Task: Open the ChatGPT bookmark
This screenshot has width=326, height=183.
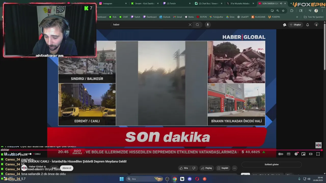Action: (x=243, y=17)
